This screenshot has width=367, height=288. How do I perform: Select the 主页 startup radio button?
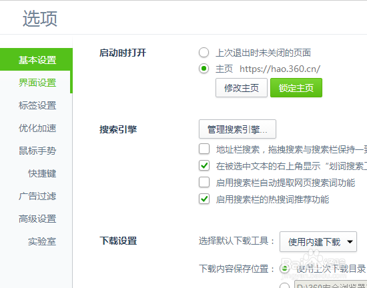point(204,69)
